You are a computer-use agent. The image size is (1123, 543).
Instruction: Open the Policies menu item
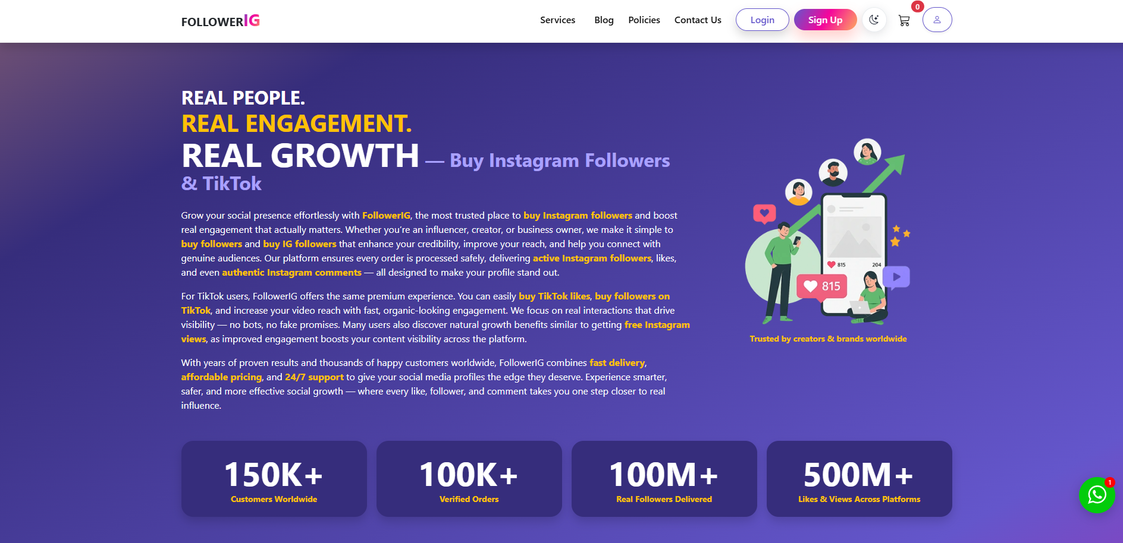[x=644, y=20]
